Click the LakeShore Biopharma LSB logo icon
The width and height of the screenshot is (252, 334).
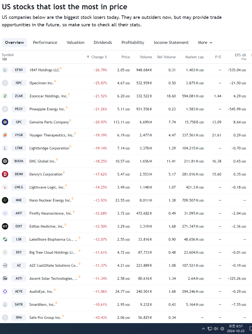(5, 239)
